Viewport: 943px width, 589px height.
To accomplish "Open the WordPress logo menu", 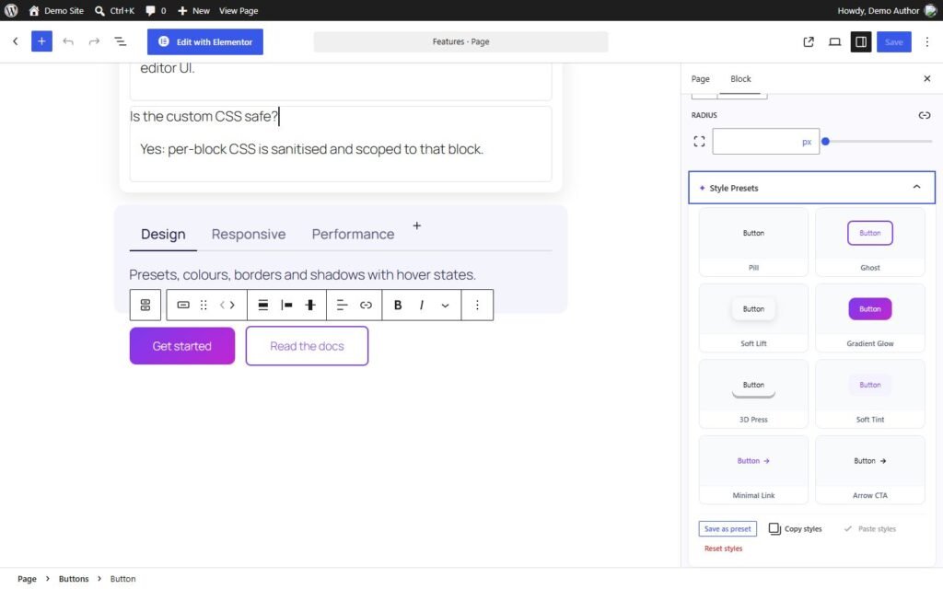I will coord(11,10).
